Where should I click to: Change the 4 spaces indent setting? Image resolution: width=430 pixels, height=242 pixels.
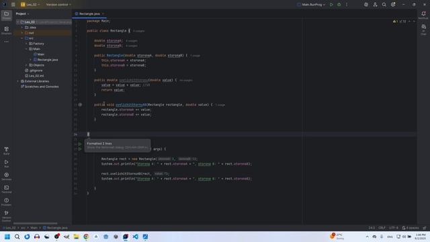pos(411,228)
